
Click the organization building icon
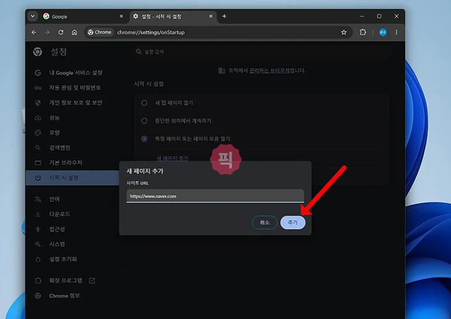(x=221, y=70)
